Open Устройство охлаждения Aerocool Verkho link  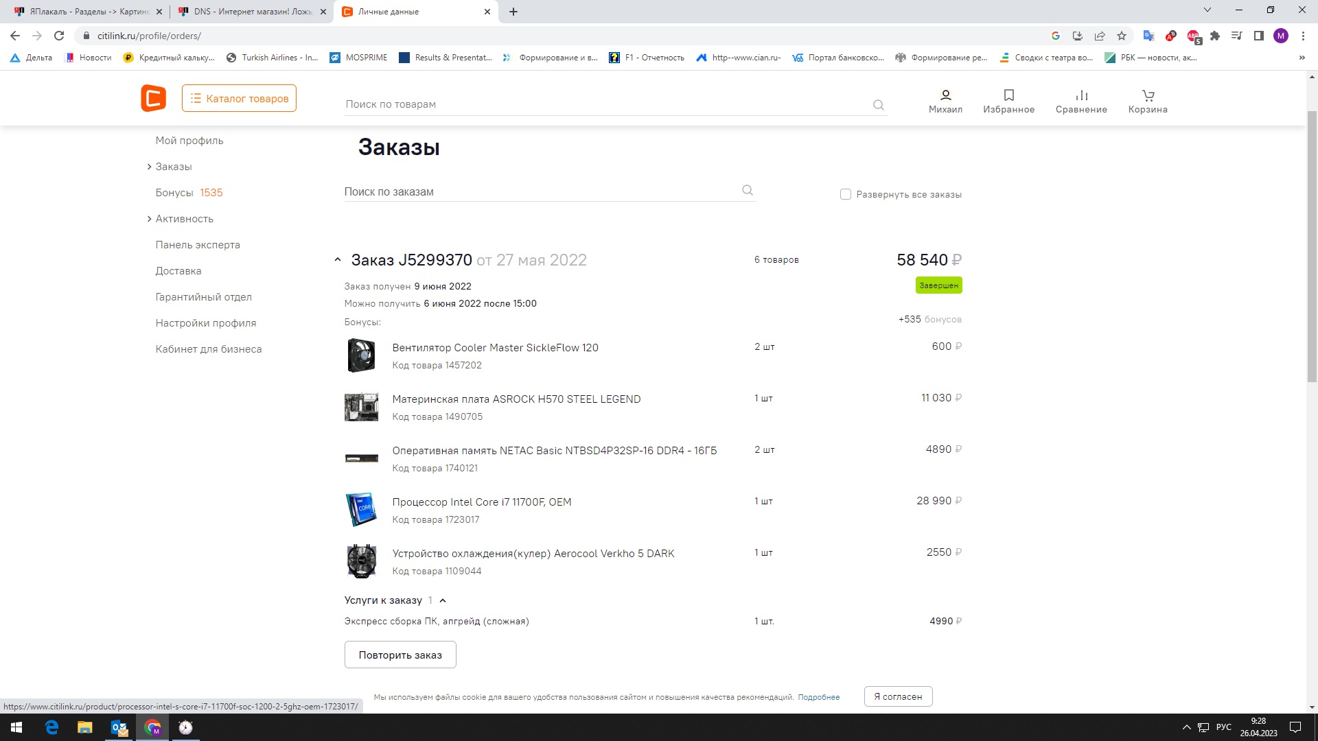(533, 554)
